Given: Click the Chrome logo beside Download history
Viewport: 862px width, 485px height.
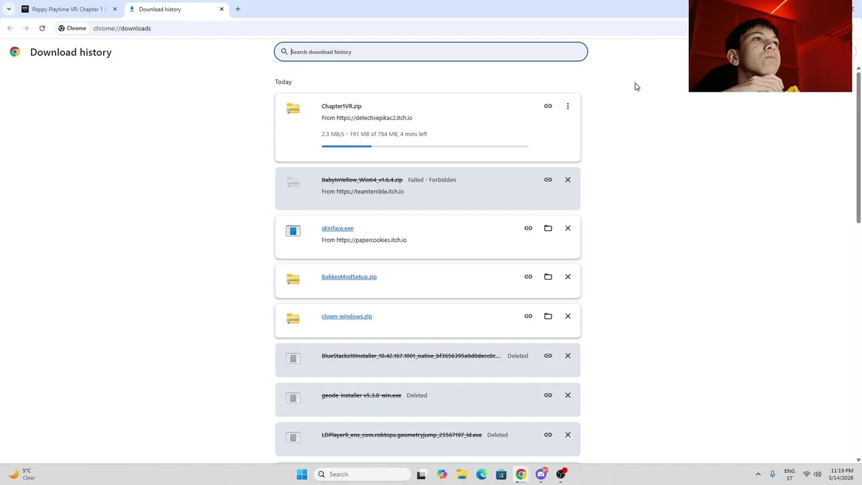Looking at the screenshot, I should point(15,52).
